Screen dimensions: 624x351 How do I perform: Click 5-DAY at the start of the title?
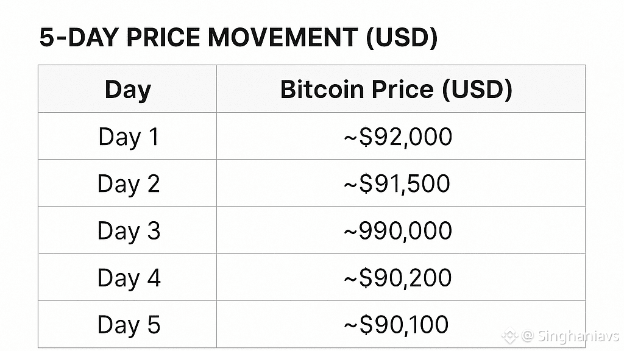pyautogui.click(x=78, y=38)
